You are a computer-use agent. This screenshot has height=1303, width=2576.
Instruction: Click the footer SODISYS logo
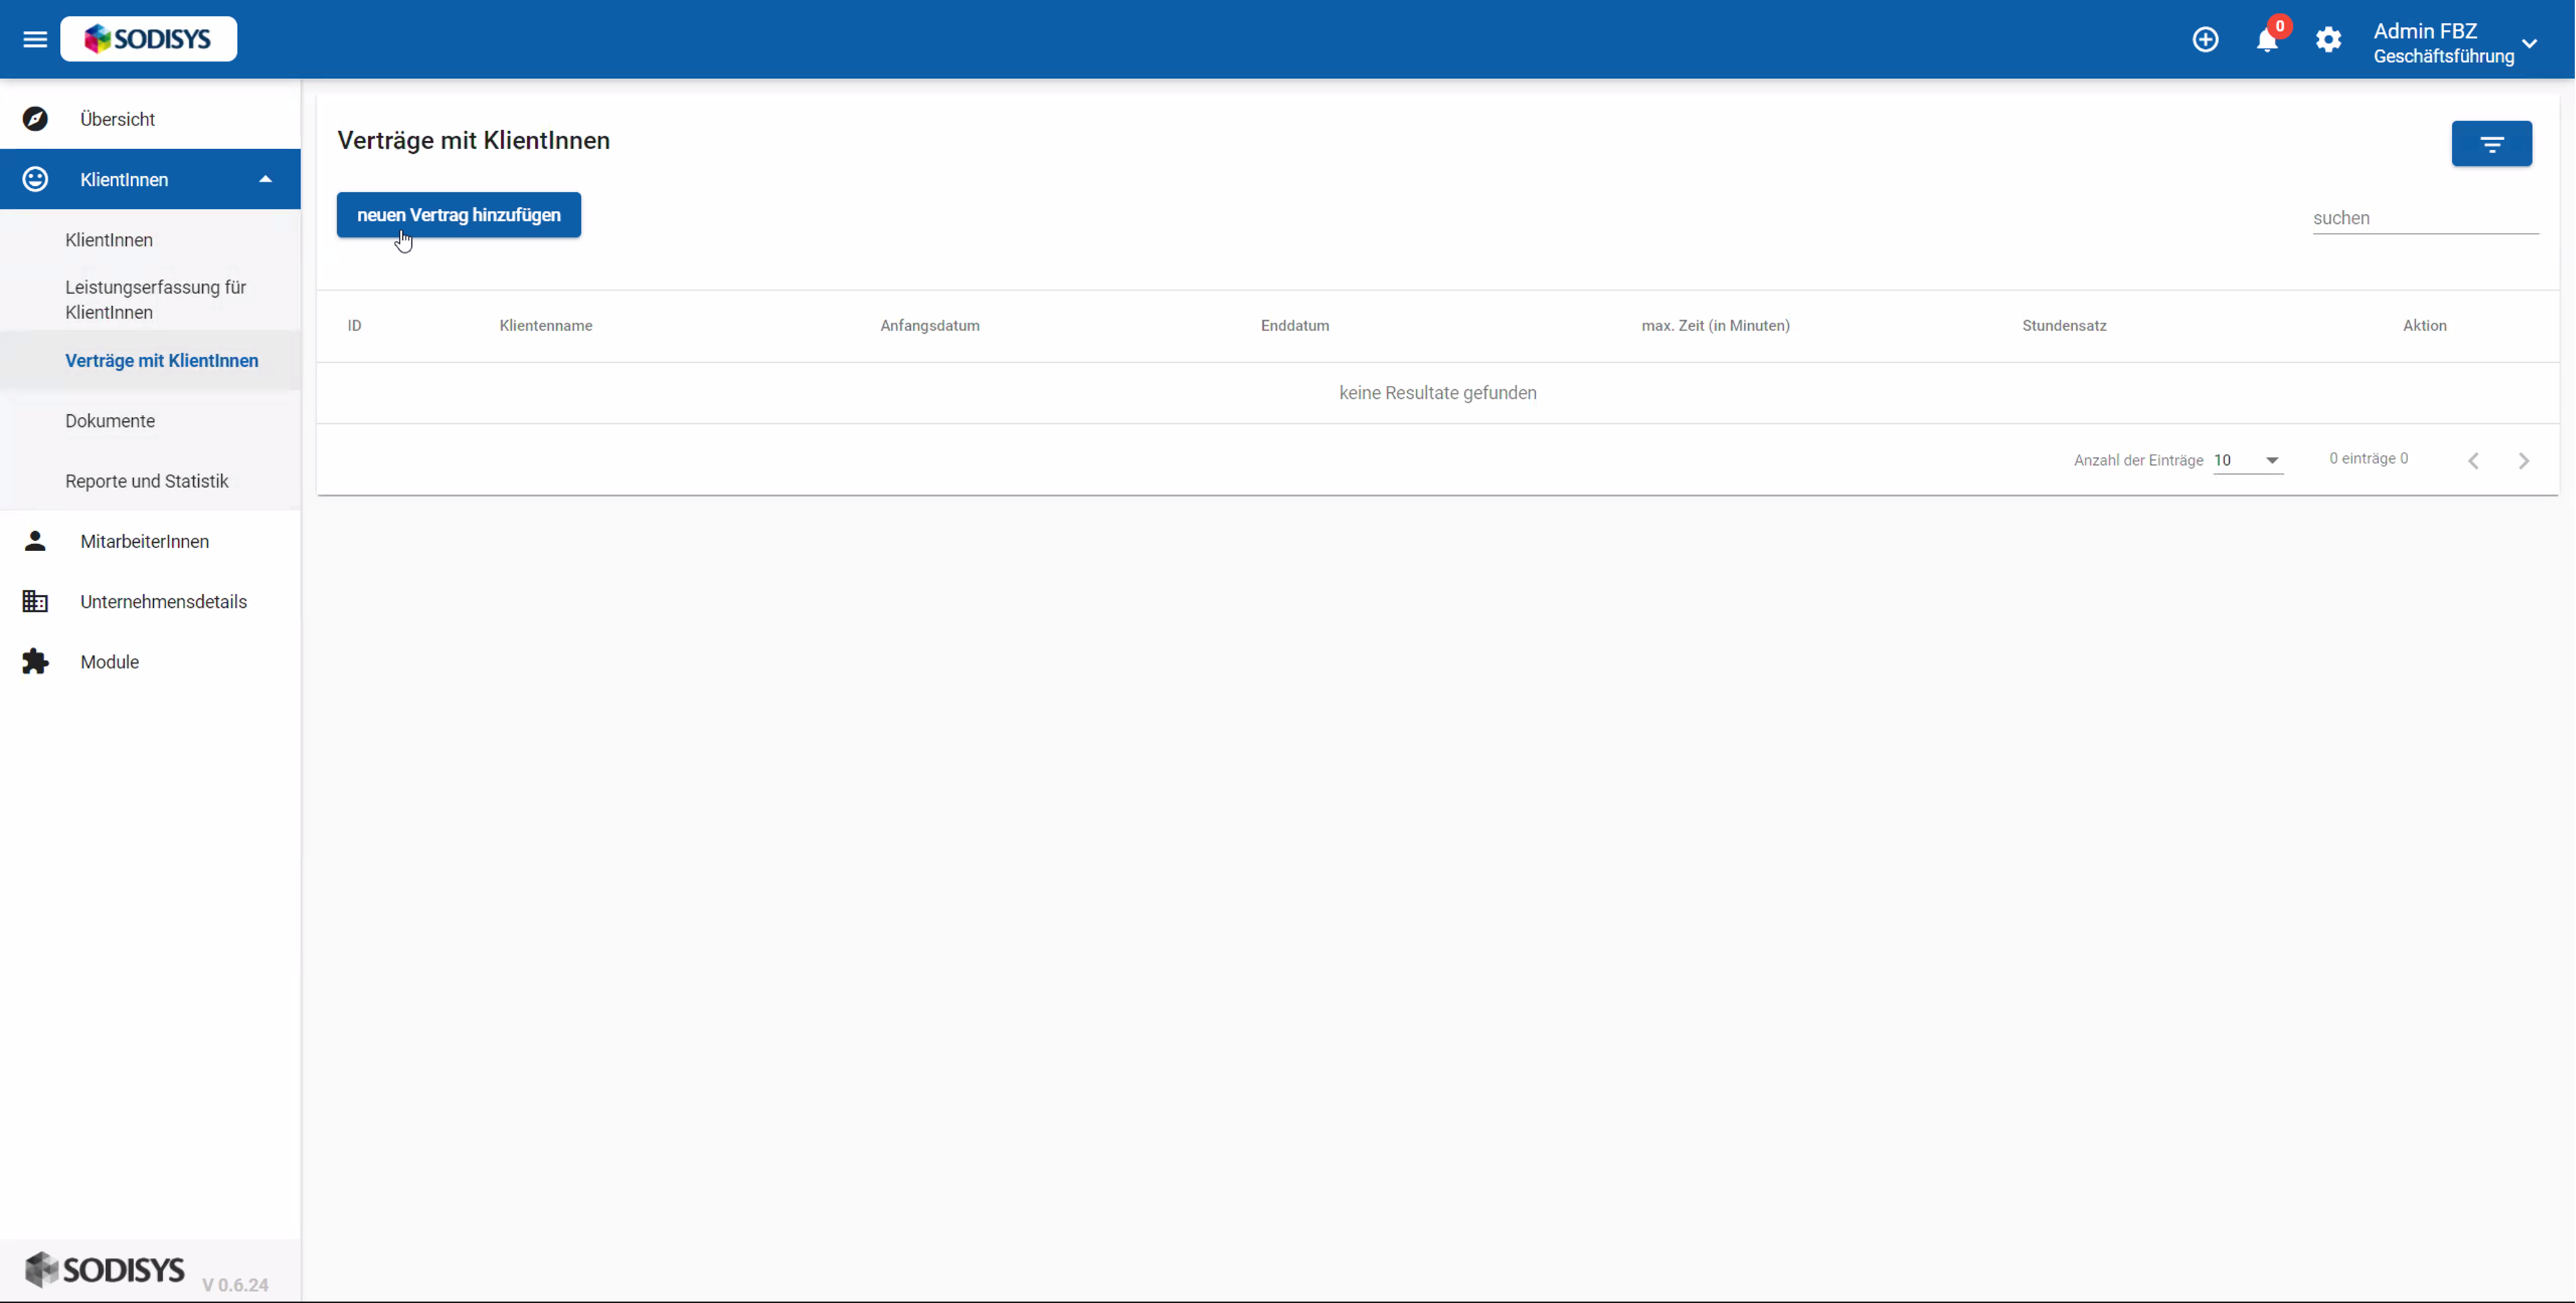104,1269
